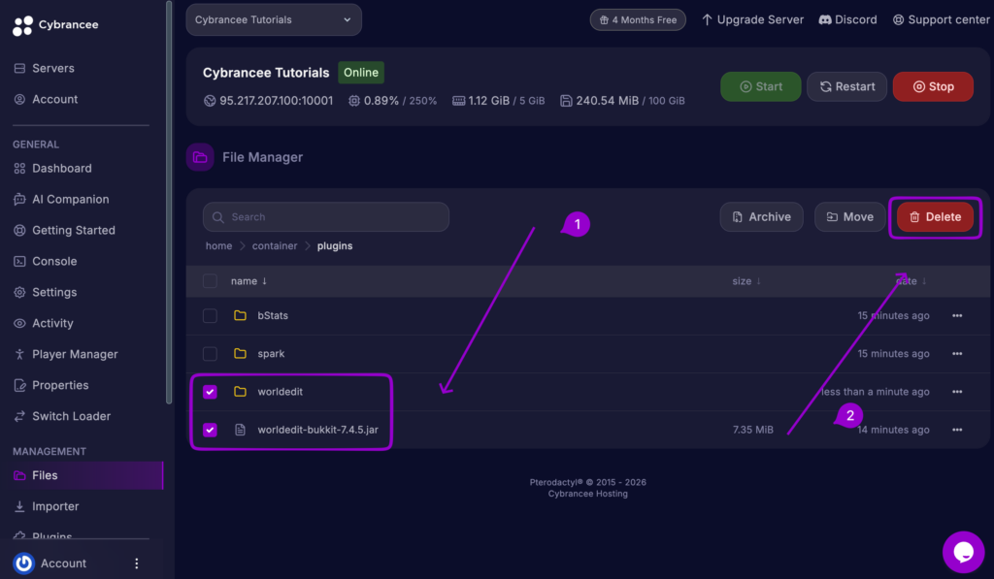This screenshot has width=994, height=579.
Task: Sort files by size
Action: coord(746,280)
